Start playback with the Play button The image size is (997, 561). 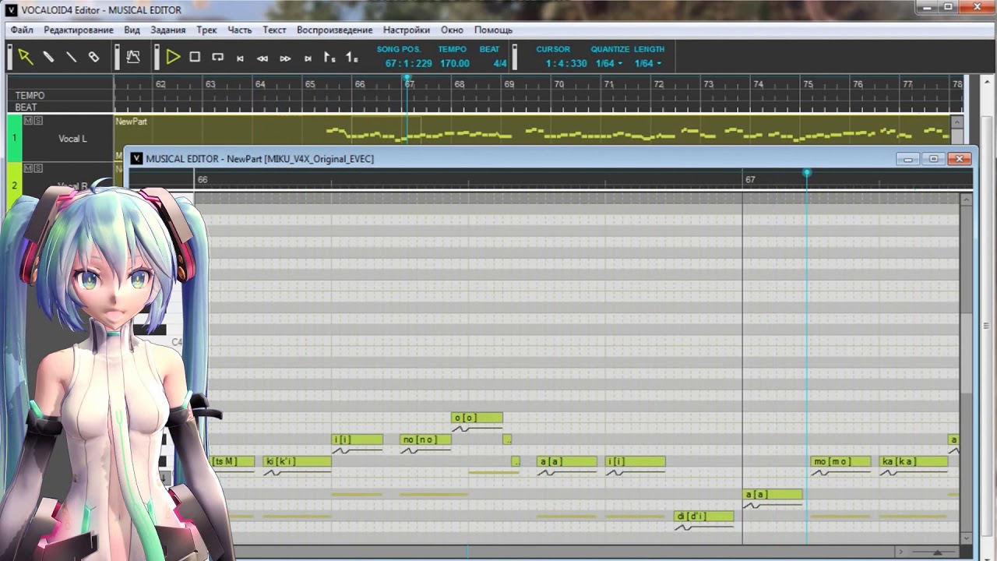tap(173, 57)
